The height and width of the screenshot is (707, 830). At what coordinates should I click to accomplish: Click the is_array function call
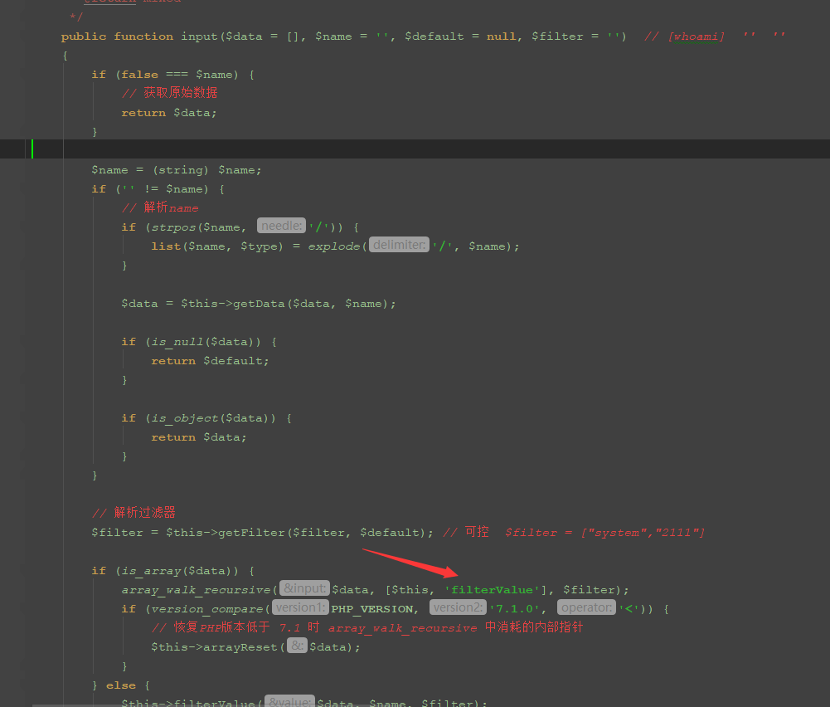pyautogui.click(x=152, y=571)
